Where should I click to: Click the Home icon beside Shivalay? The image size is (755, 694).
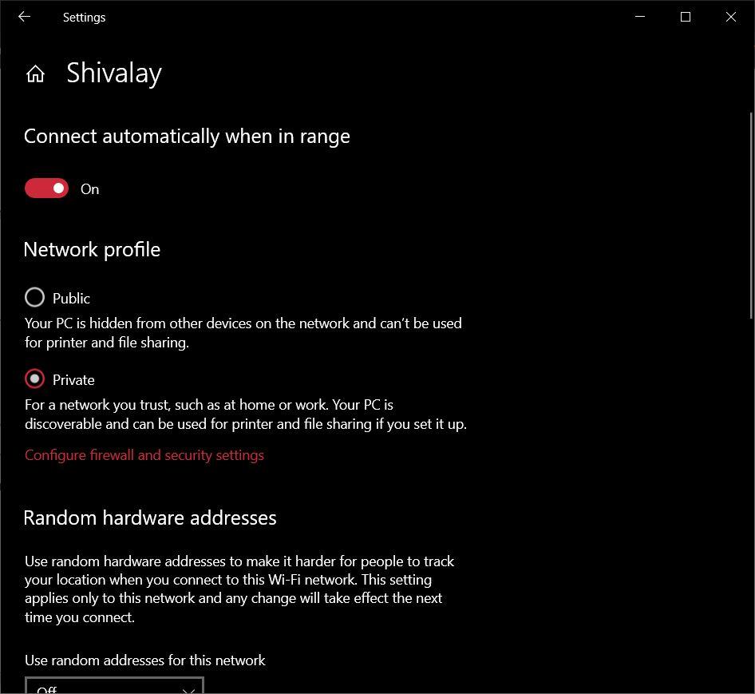(35, 74)
